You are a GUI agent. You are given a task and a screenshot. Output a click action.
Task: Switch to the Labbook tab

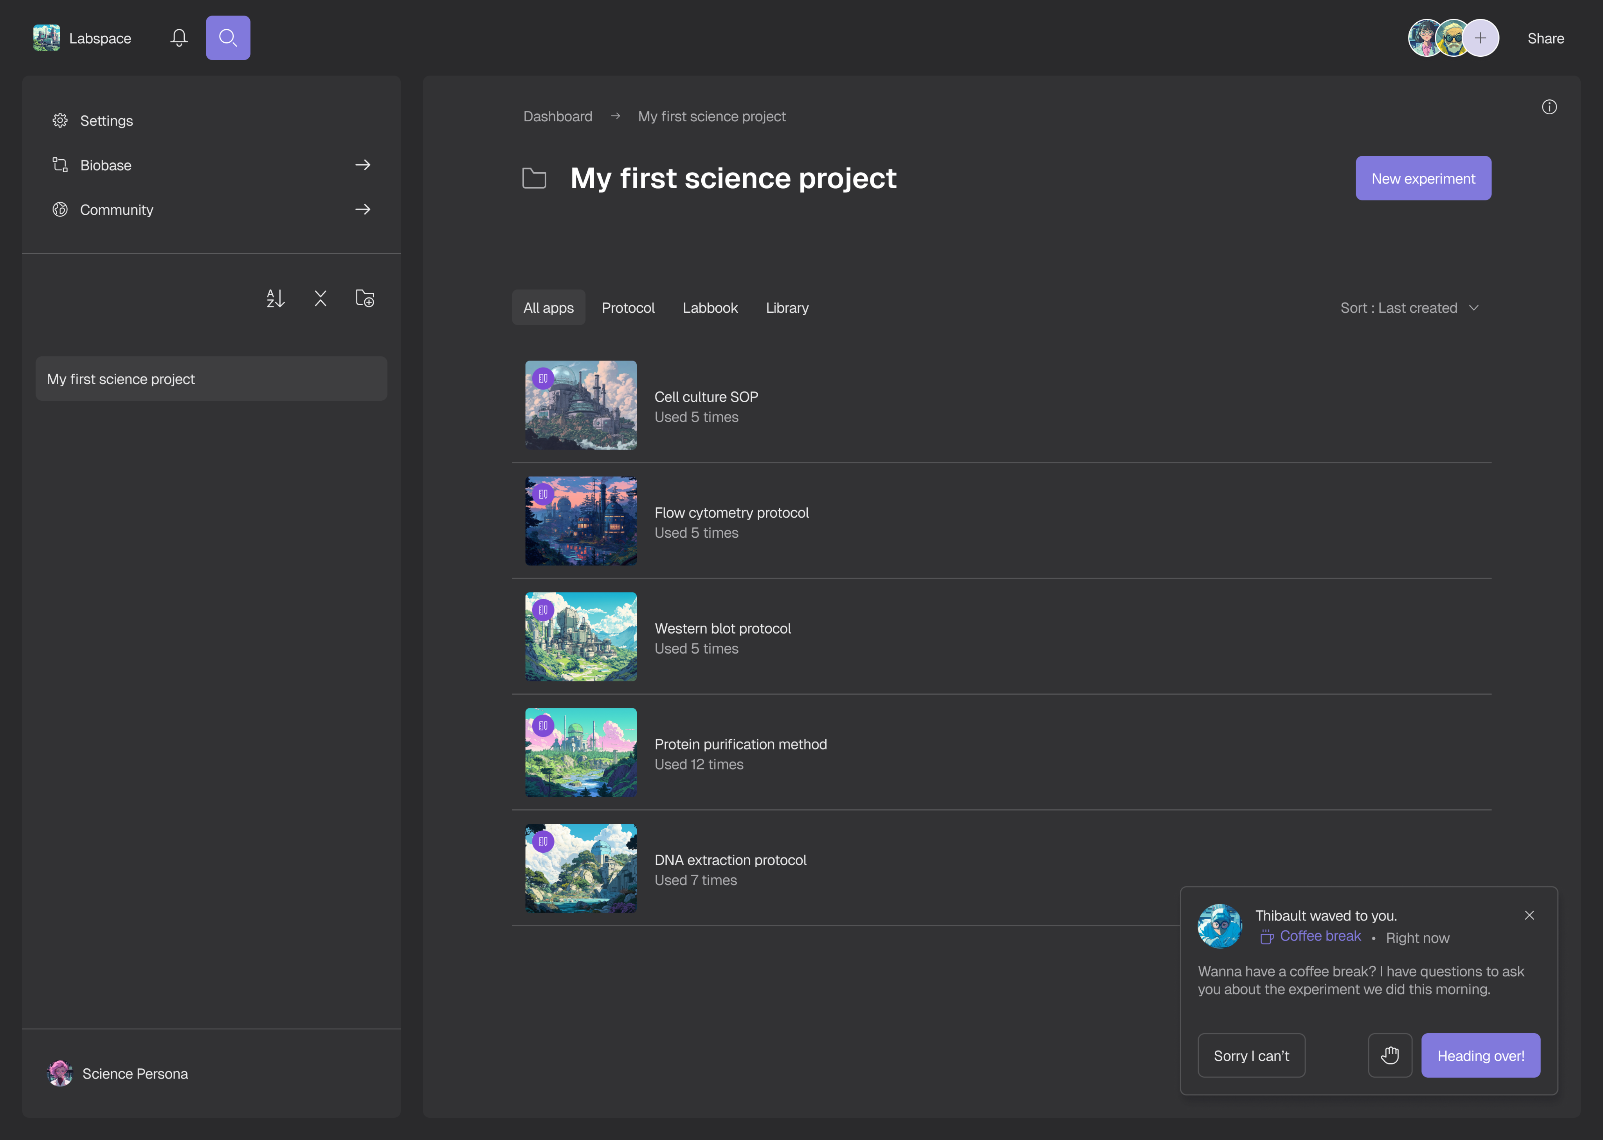[710, 308]
